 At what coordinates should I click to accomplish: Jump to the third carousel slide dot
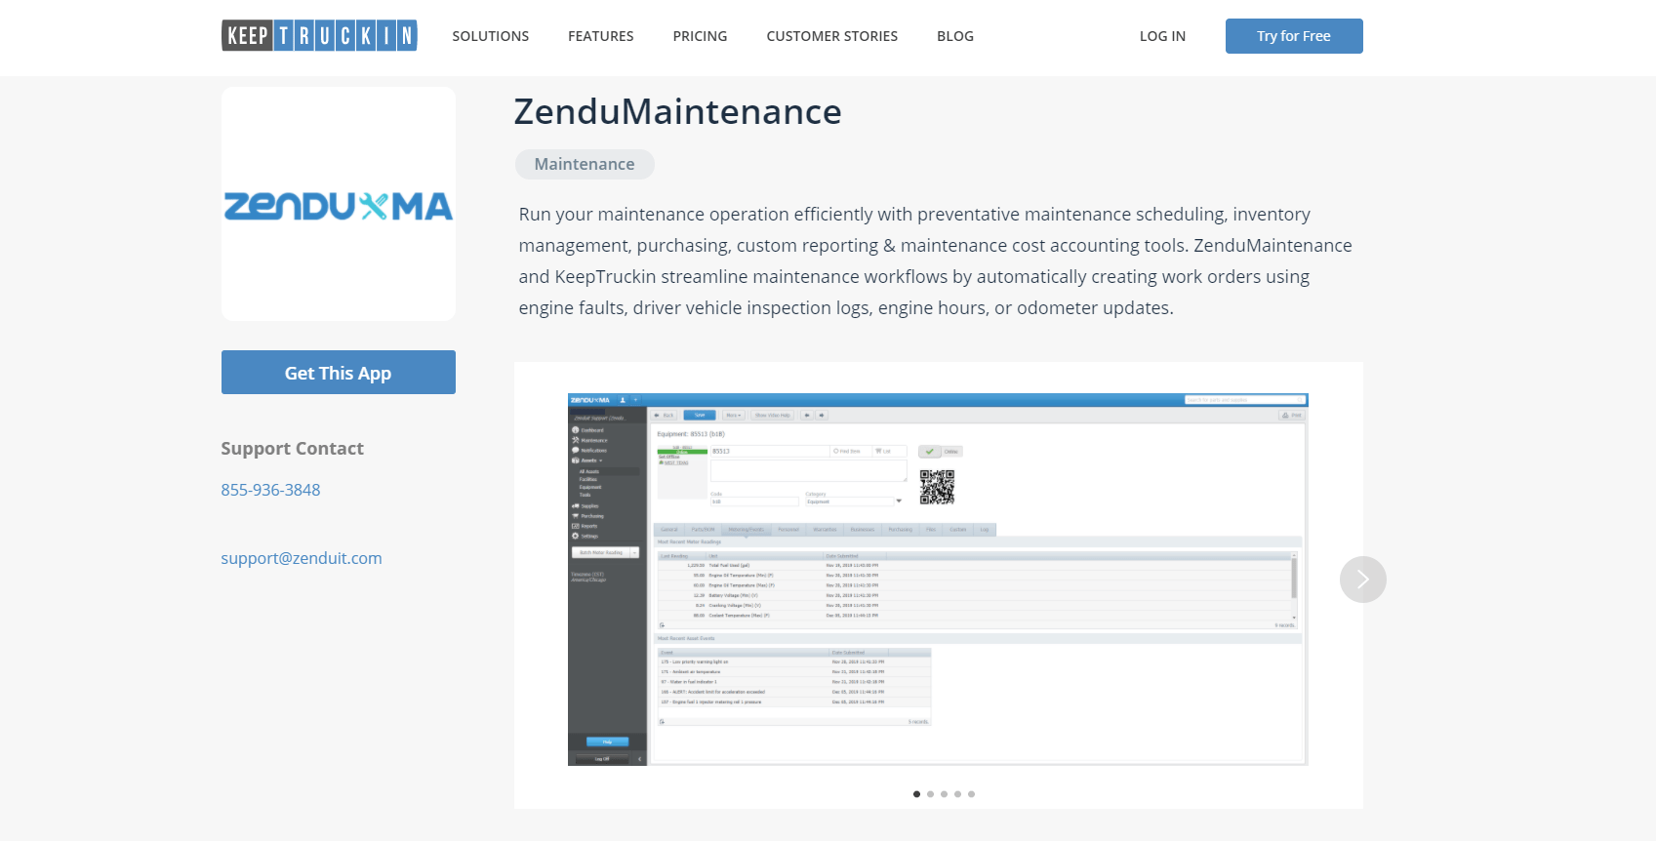[x=944, y=794]
